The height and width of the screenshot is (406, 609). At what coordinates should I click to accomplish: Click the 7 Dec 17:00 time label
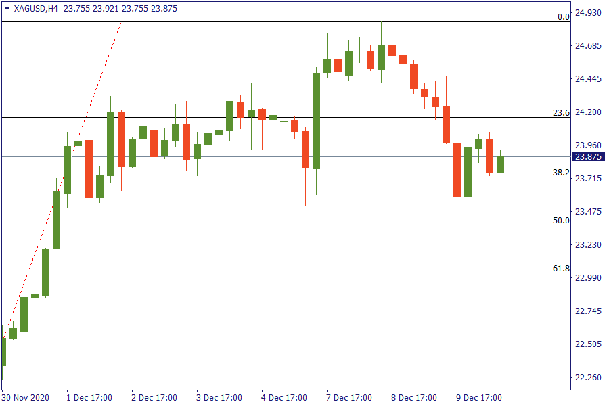pos(349,397)
